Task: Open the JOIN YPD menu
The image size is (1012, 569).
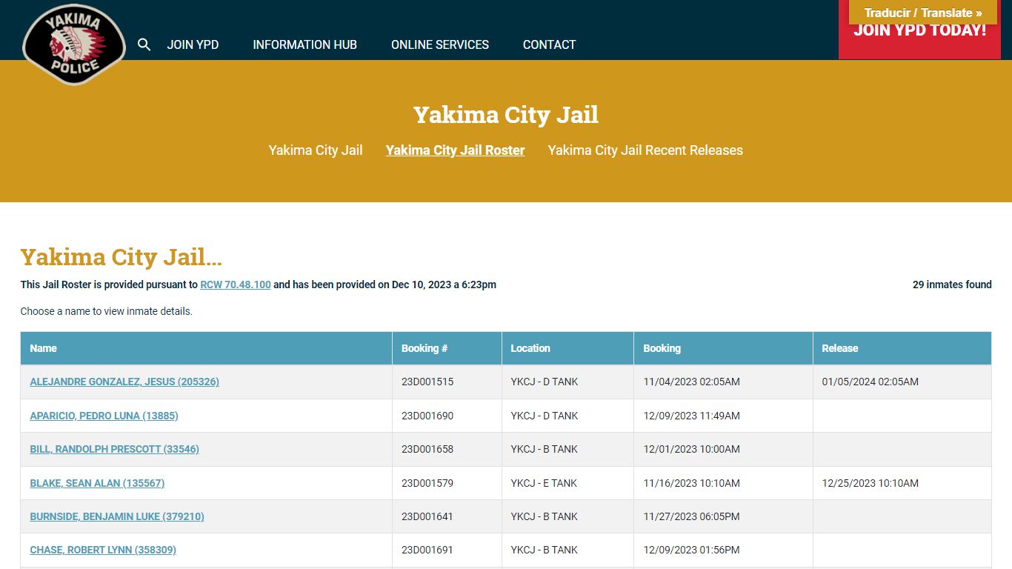Action: (x=193, y=44)
